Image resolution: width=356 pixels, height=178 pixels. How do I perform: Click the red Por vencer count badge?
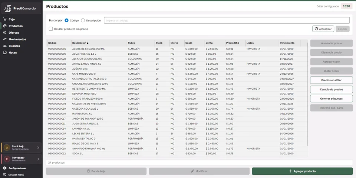pyautogui.click(x=7, y=159)
